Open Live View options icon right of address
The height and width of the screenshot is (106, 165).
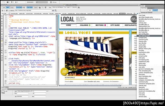56,10
